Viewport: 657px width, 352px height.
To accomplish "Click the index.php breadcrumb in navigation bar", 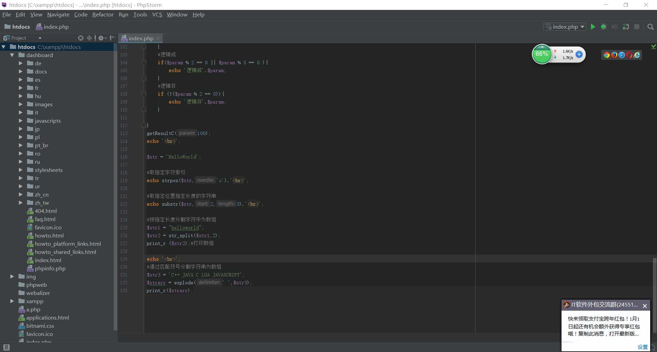I will (x=52, y=27).
